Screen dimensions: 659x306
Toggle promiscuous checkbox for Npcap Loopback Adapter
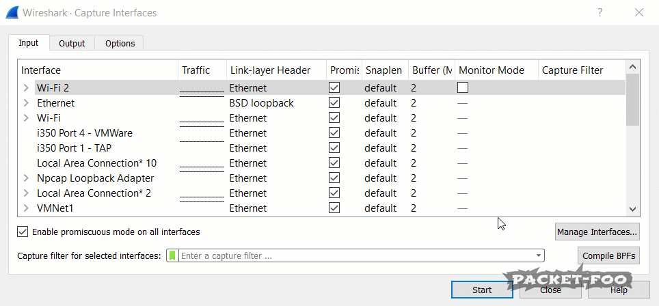click(x=334, y=178)
